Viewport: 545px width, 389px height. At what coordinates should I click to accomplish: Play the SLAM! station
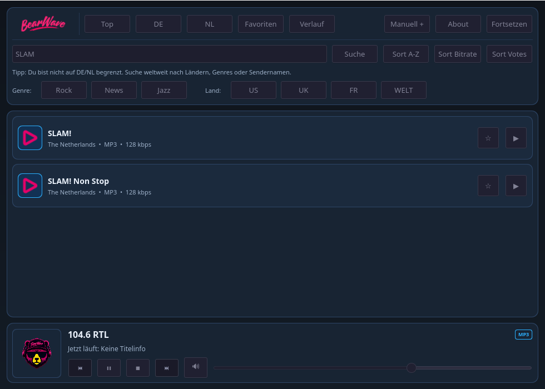[x=516, y=138]
